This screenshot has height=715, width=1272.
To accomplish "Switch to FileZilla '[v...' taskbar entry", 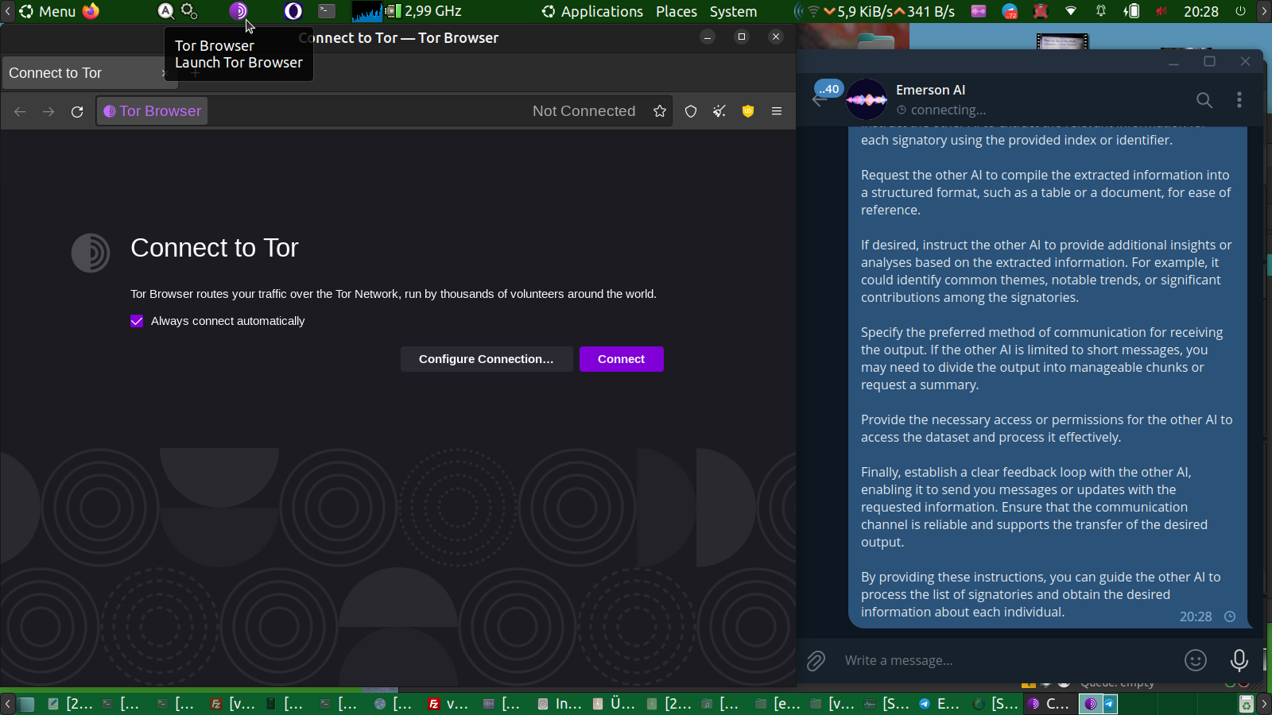I will point(233,704).
